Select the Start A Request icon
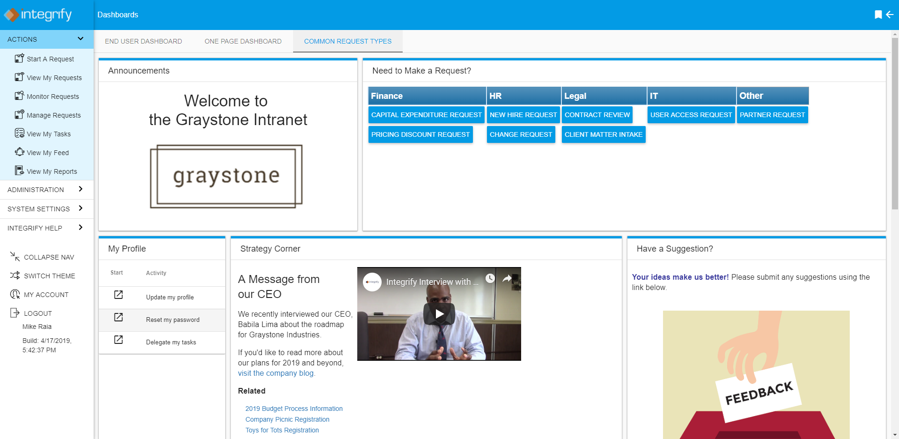This screenshot has width=899, height=439. [19, 58]
